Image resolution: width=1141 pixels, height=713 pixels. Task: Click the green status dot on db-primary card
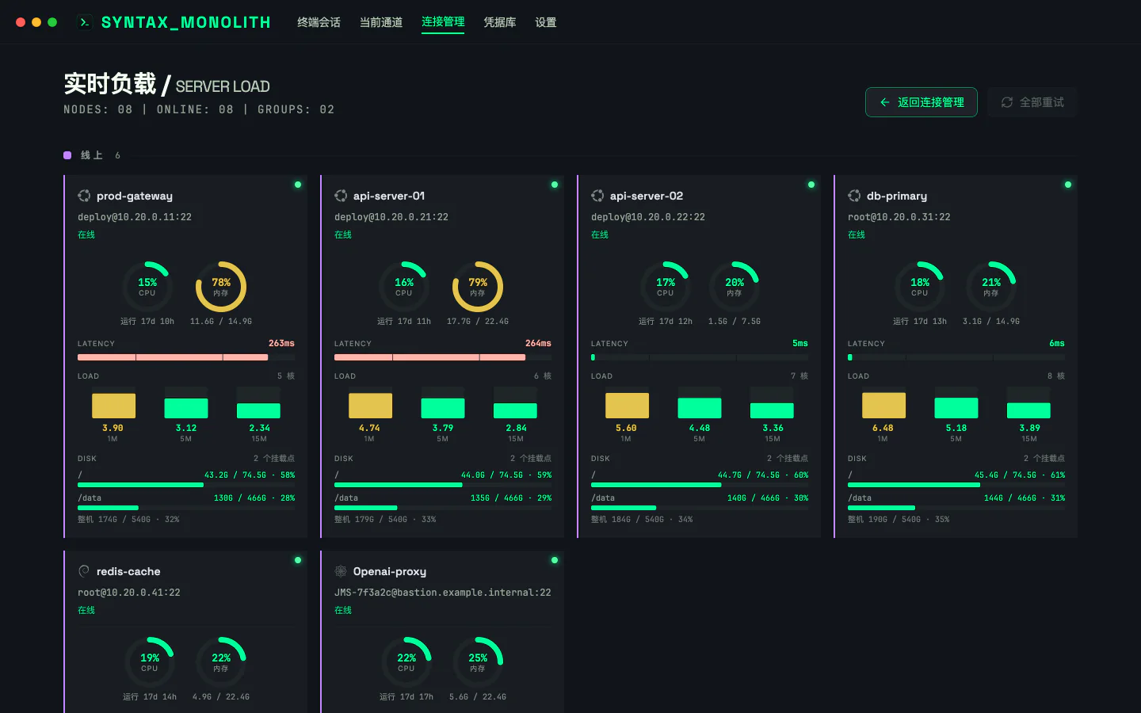[x=1068, y=185]
